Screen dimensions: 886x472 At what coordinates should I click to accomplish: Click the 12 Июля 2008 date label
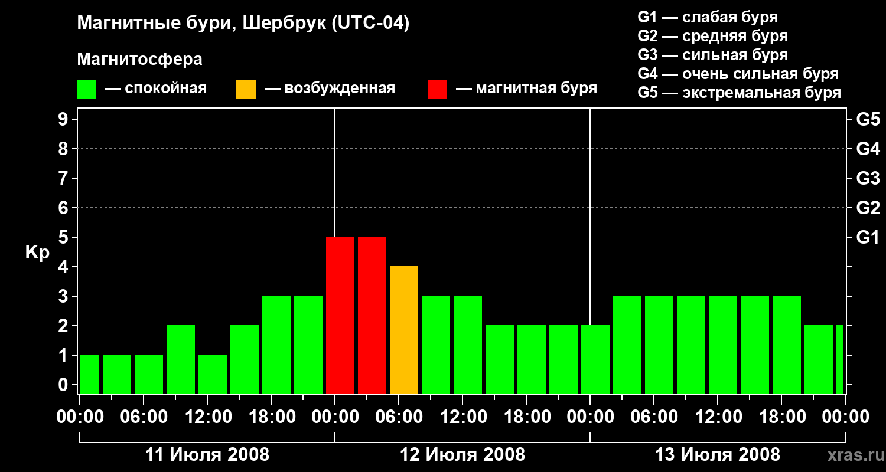click(462, 455)
